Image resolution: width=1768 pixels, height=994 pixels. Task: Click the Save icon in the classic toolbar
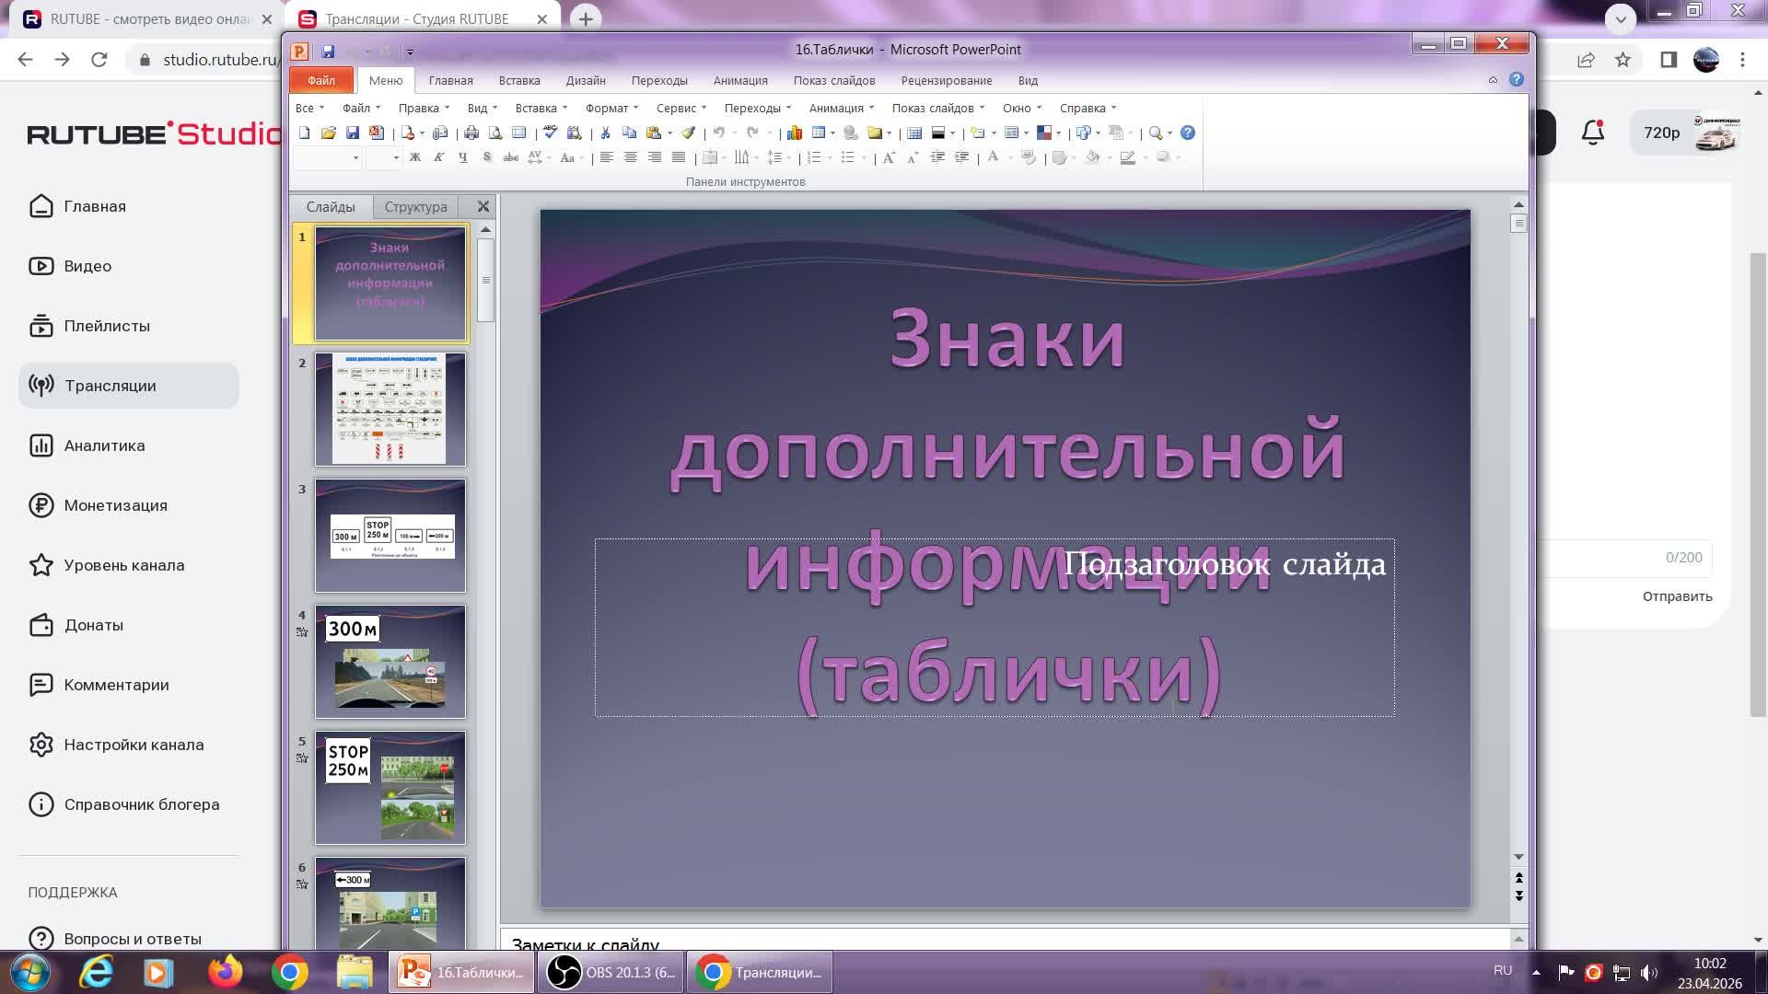(x=352, y=133)
